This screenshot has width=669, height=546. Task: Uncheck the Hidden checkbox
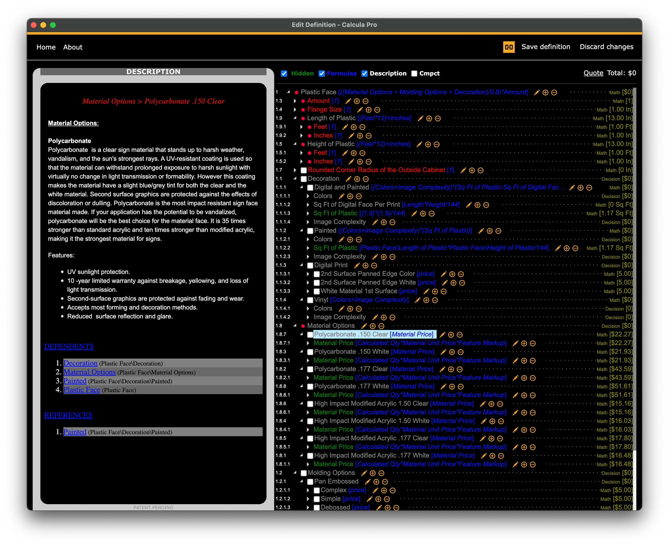click(x=284, y=74)
